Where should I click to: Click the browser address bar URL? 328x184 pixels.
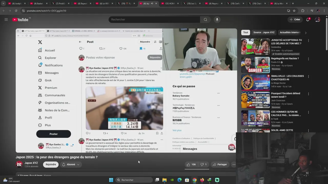pyautogui.click(x=46, y=11)
